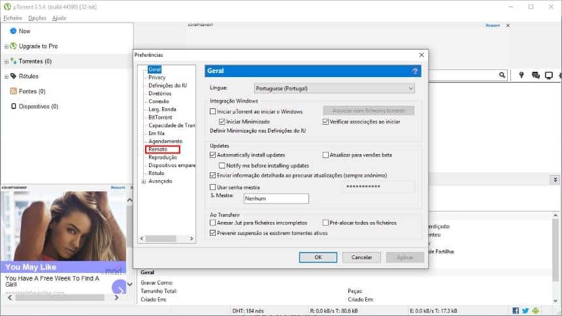This screenshot has width=562, height=316.
Task: Open the chat bubbles icon
Action: (x=536, y=75)
